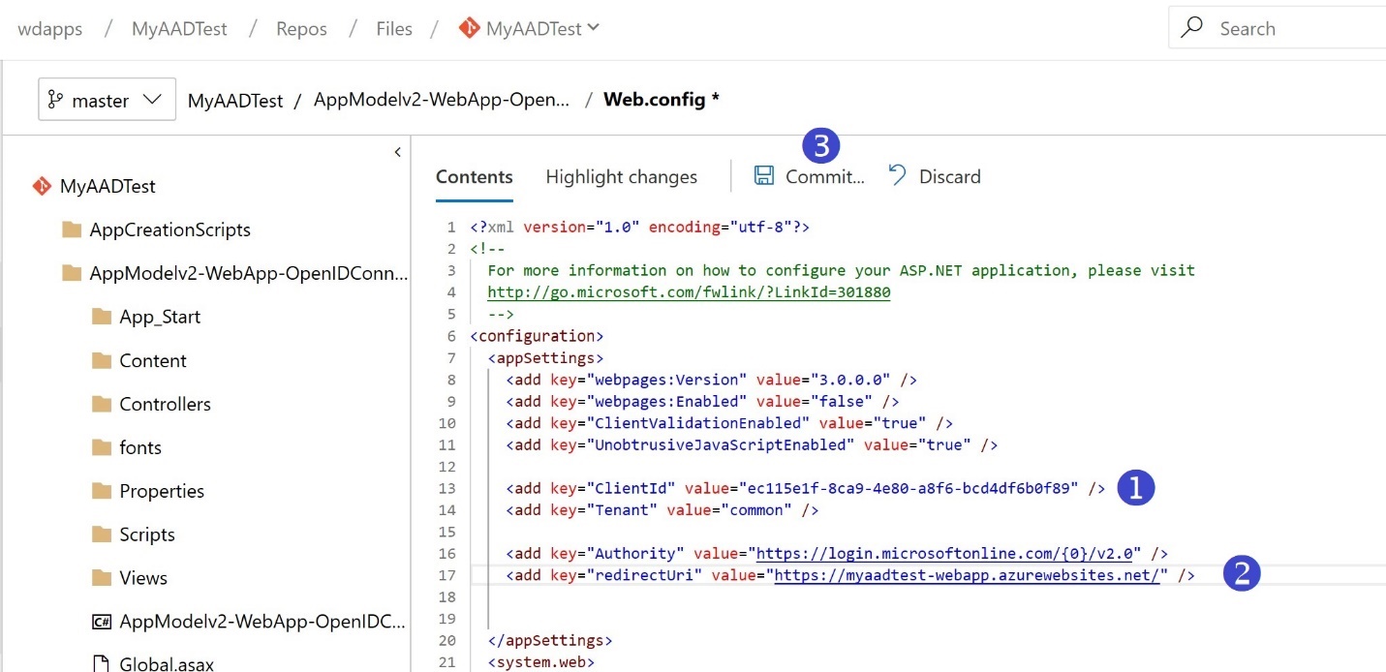Viewport: 1386px width, 672px height.
Task: Click the search magnifier icon
Action: [x=1192, y=28]
